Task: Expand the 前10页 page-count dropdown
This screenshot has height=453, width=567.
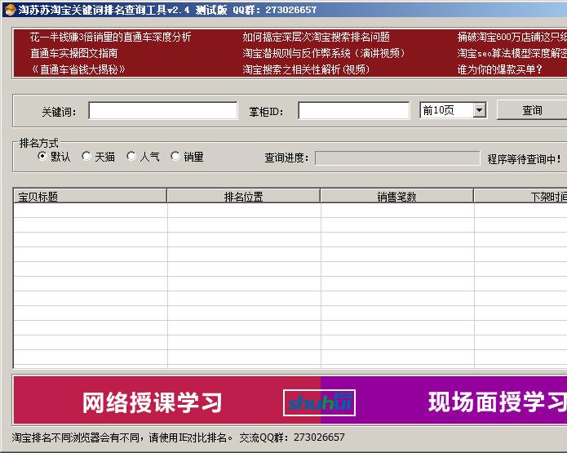Action: tap(480, 110)
